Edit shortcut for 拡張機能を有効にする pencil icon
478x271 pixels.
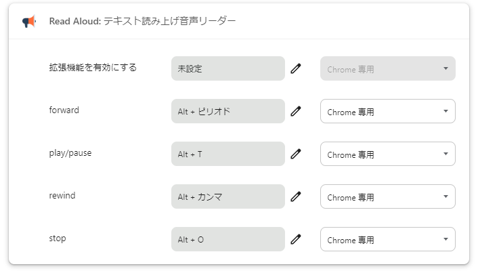295,68
